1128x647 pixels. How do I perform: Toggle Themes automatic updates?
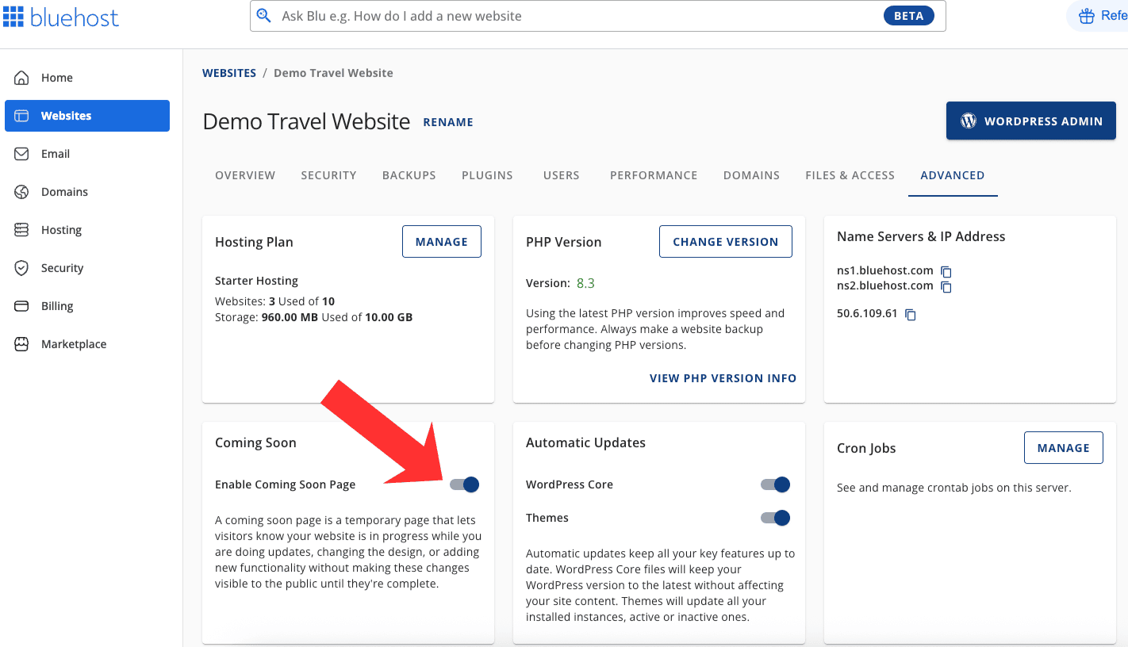click(776, 518)
